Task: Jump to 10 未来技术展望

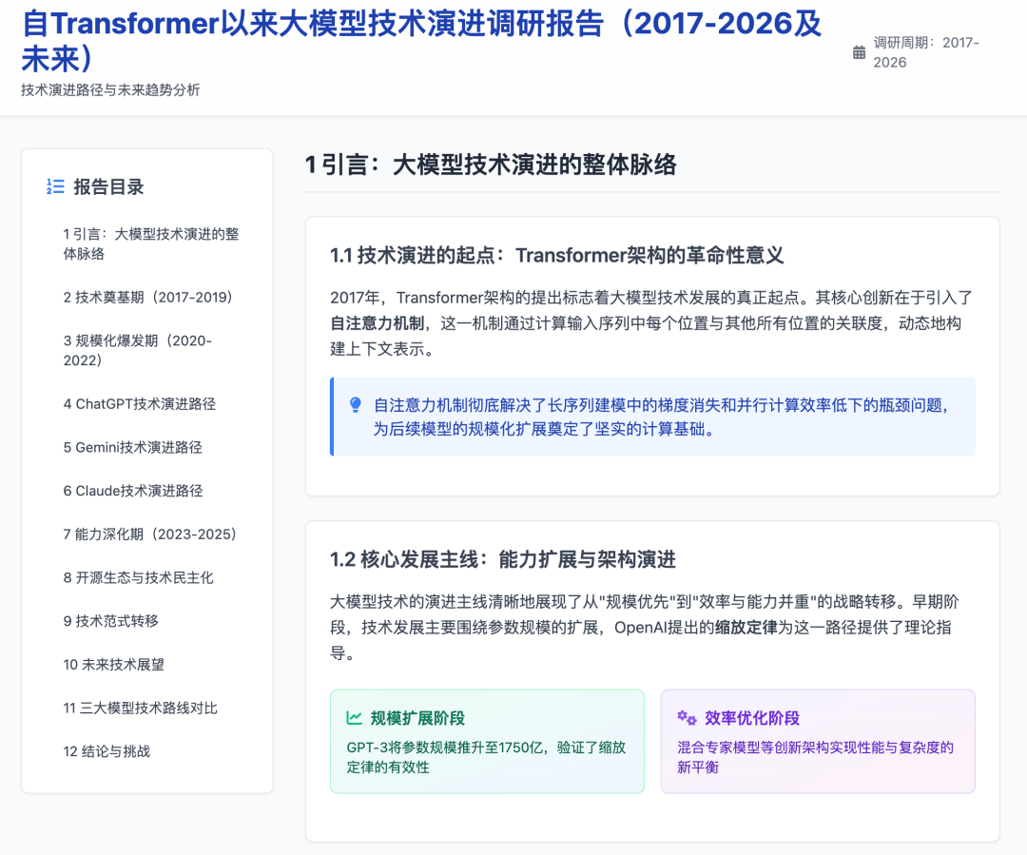Action: pos(113,665)
